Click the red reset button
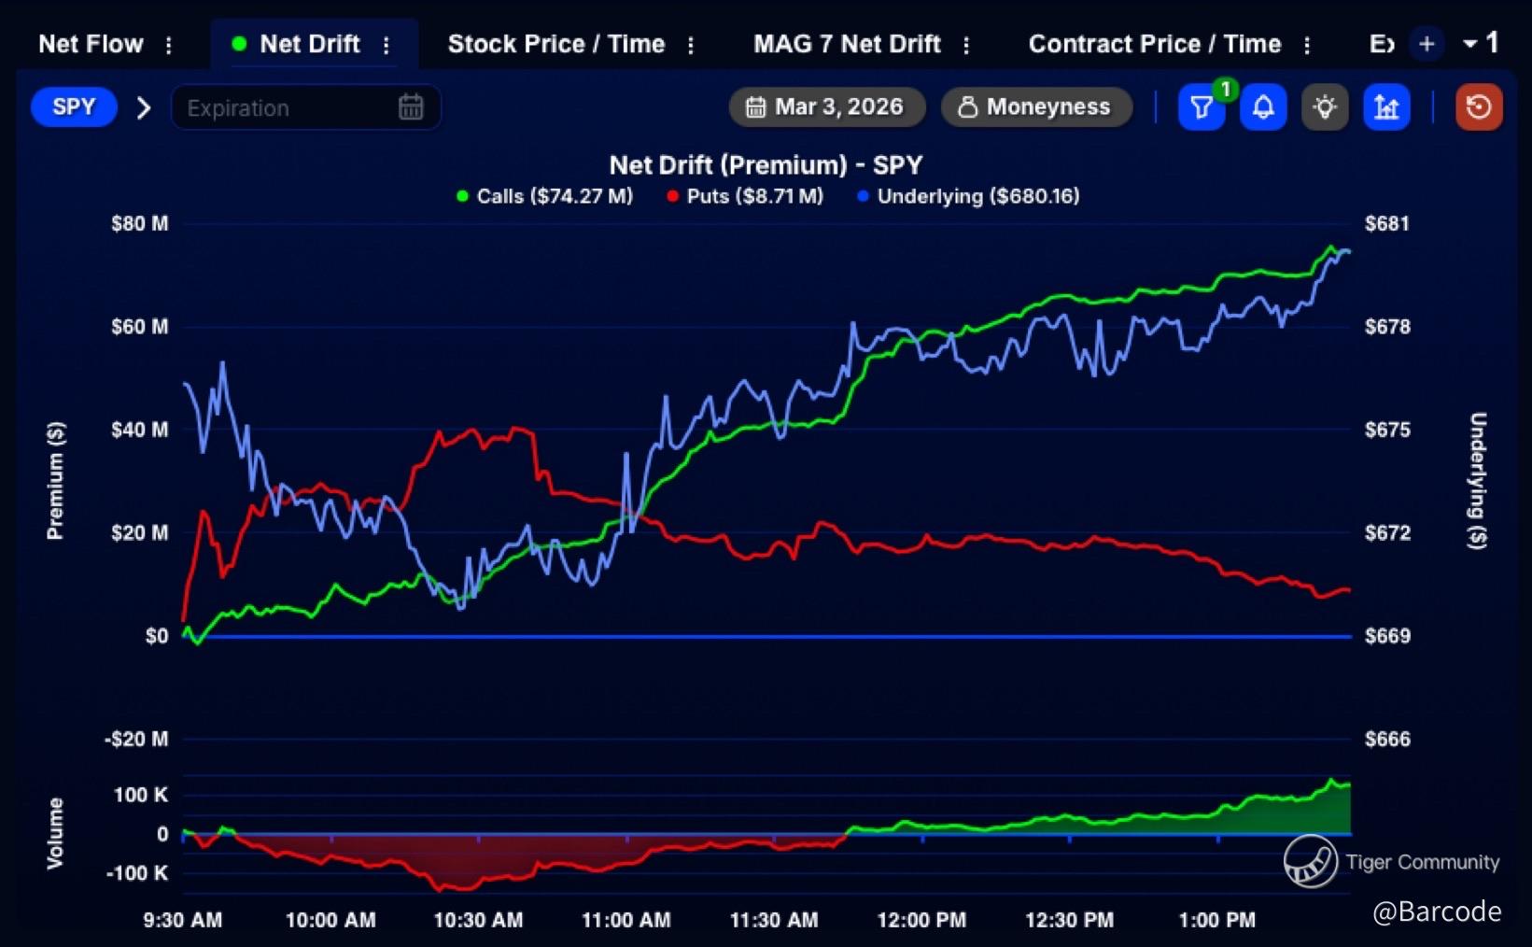 pos(1479,107)
